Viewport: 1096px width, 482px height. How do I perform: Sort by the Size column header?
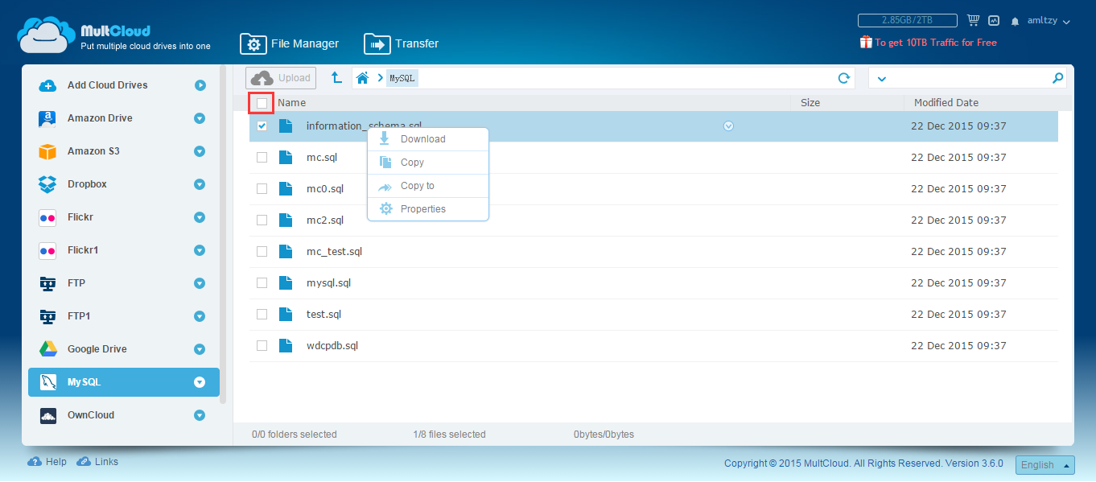click(x=810, y=103)
